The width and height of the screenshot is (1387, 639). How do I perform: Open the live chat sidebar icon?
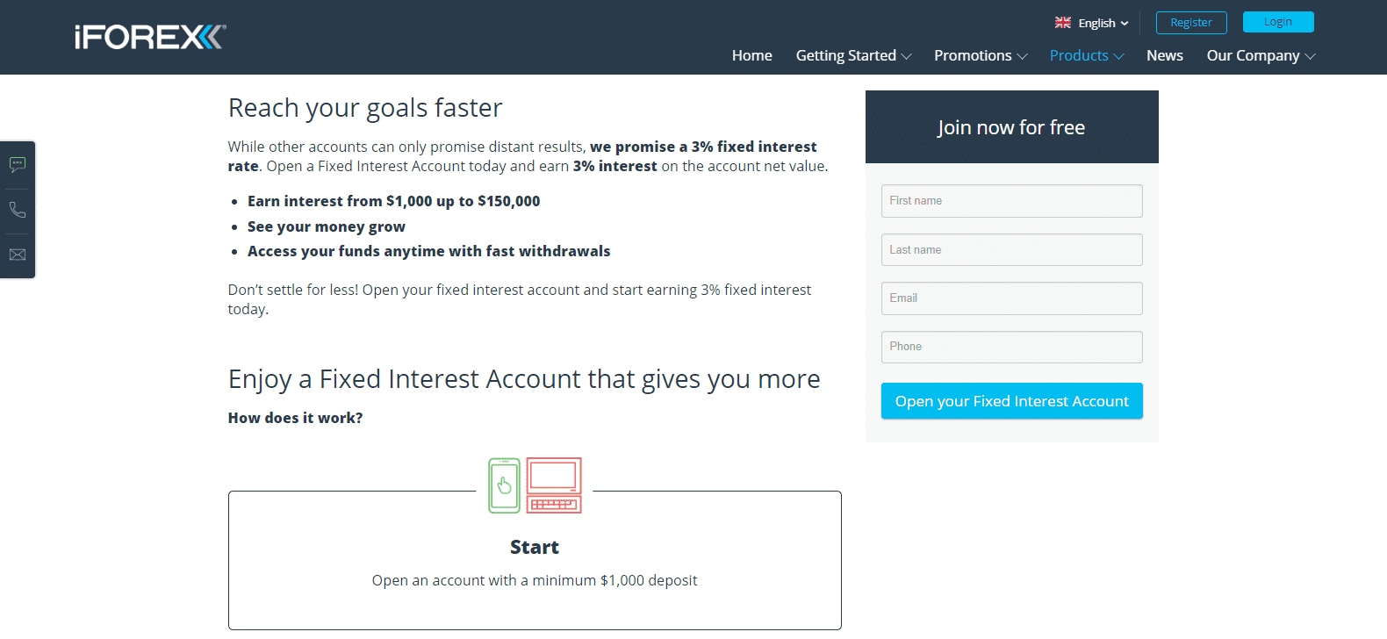(x=18, y=165)
